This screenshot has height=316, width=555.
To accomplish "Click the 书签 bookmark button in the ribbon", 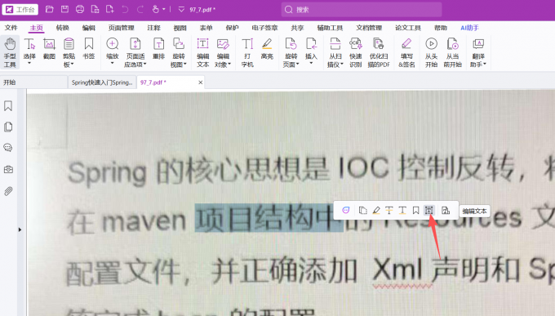I will coord(88,49).
